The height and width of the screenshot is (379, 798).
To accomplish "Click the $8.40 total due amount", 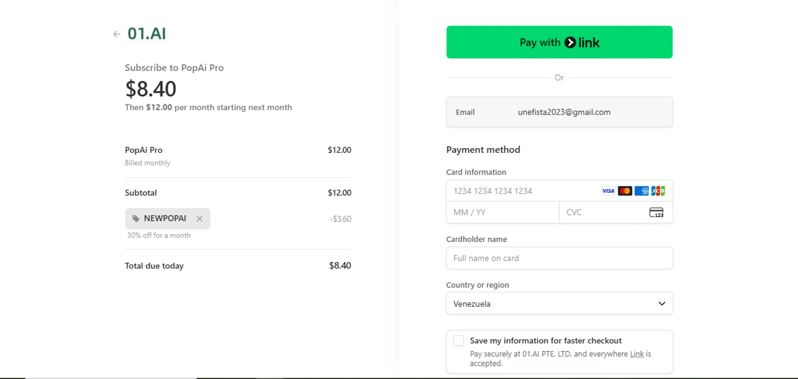I will pos(340,265).
